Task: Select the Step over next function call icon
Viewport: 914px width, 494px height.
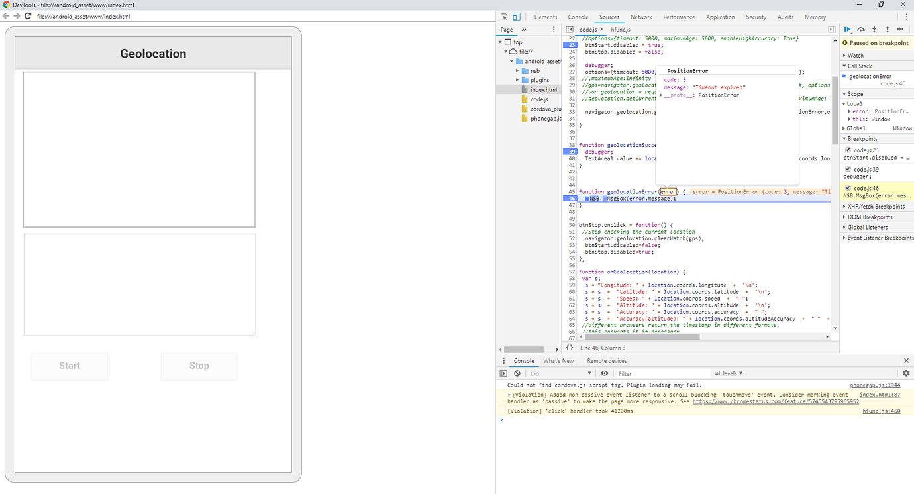Action: (861, 29)
